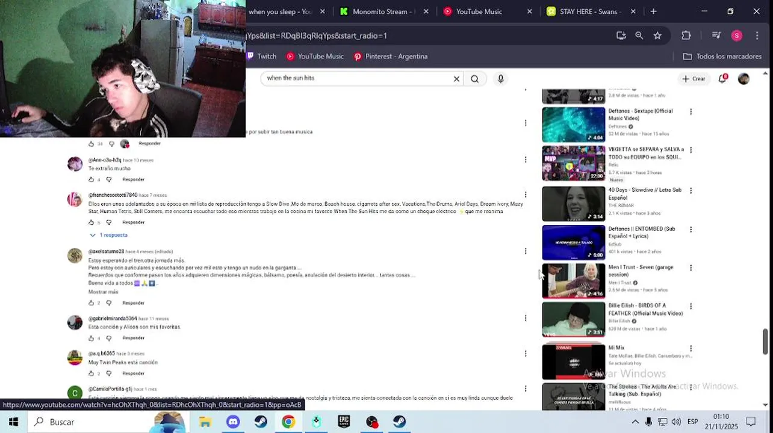Viewport: 773px width, 433px height.
Task: Click the install app icon in address bar
Action: pos(621,35)
